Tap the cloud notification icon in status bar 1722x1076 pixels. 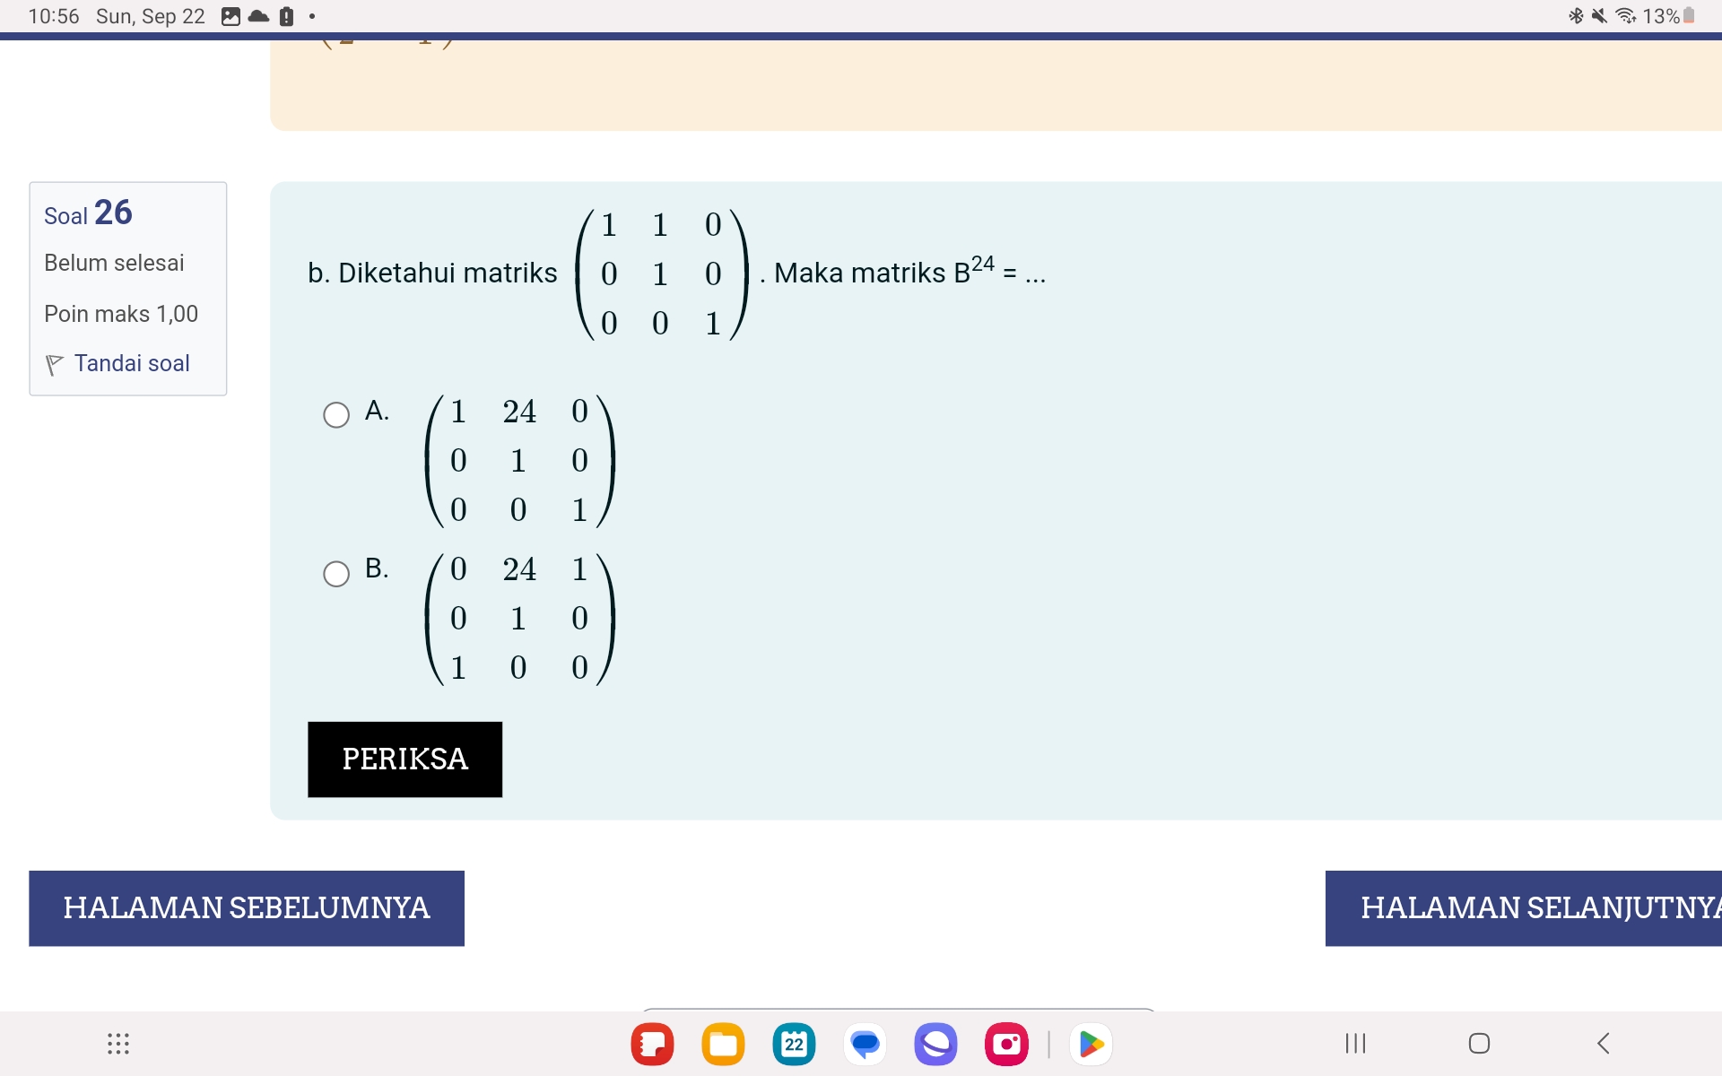click(258, 16)
